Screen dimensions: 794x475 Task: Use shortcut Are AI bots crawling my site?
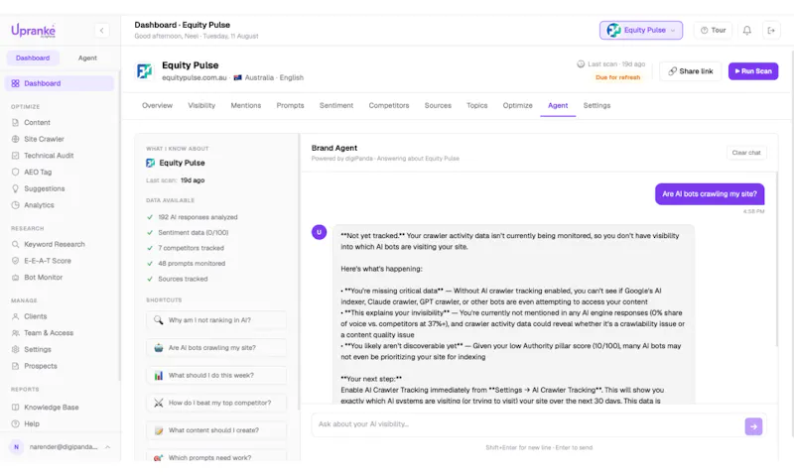tap(216, 347)
